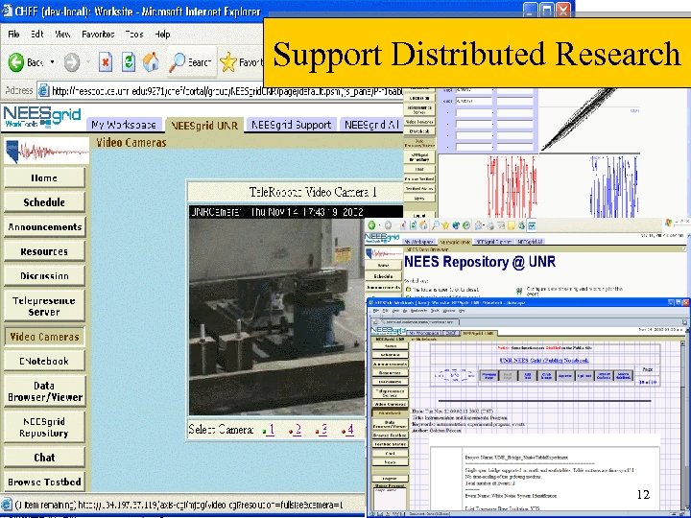Viewport: 691px width, 518px height.
Task: Select Video Cameras in the main sidebar
Action: click(x=44, y=337)
